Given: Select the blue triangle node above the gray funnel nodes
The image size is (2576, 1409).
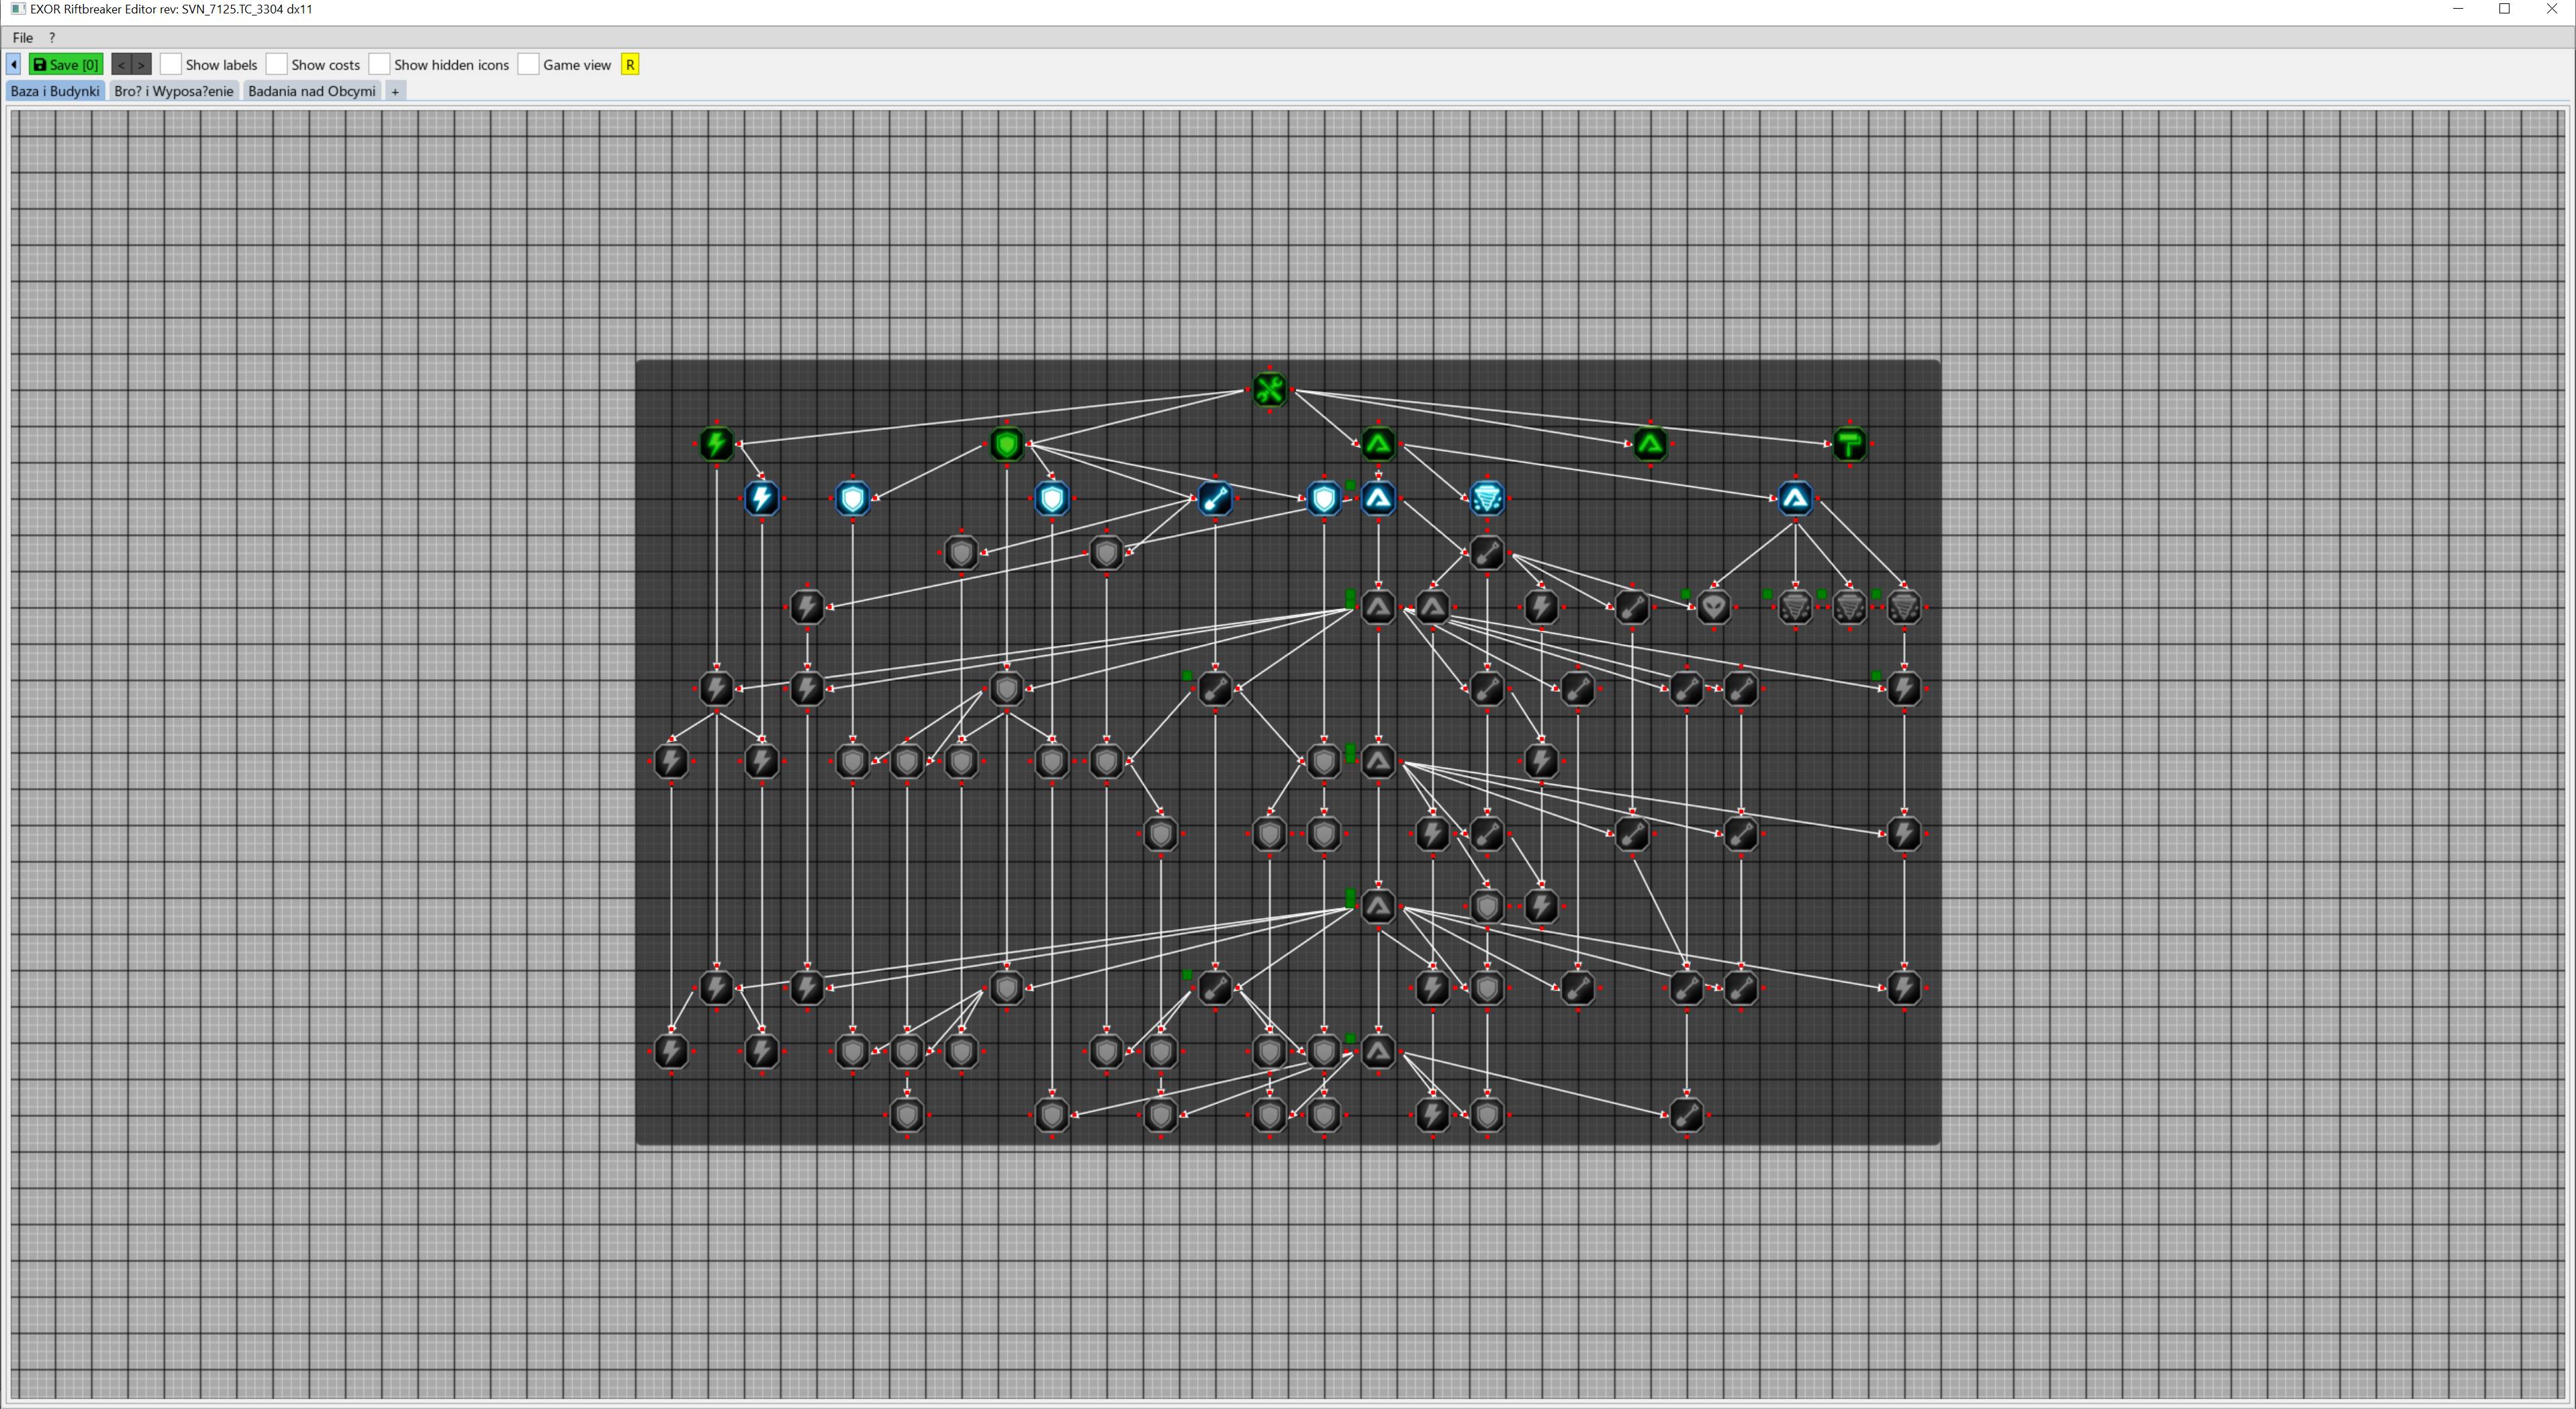Looking at the screenshot, I should pyautogui.click(x=1795, y=498).
